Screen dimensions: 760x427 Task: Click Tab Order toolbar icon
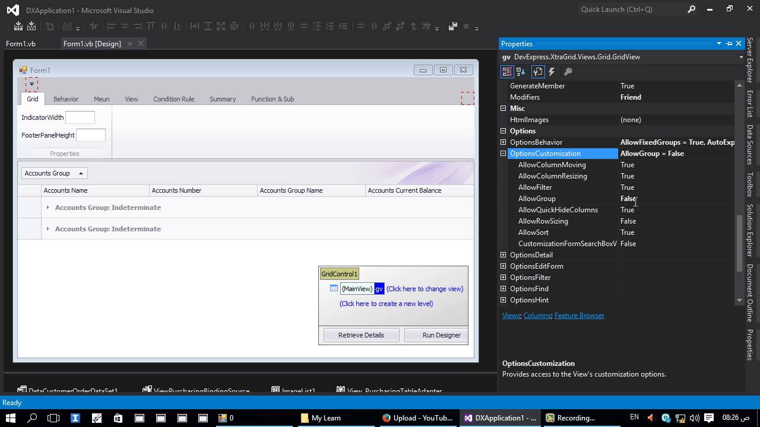426,27
